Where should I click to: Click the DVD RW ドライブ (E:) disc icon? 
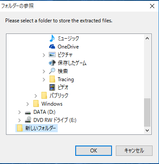(x=28, y=120)
